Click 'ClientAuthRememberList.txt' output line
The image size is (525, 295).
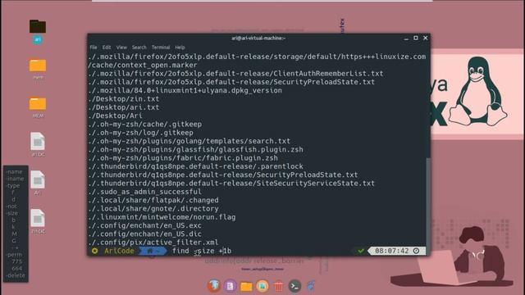coord(235,74)
